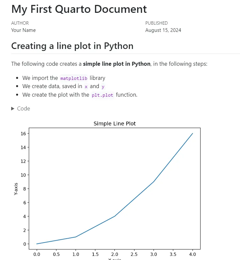Click the "Code" fold label
Viewport: 240px width, 260px height.
23,108
